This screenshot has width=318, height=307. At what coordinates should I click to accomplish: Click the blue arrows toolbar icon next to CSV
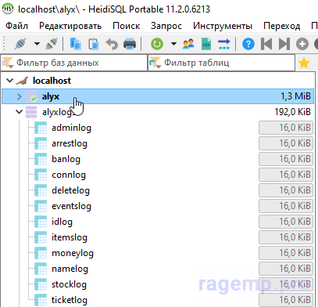[x=224, y=44]
